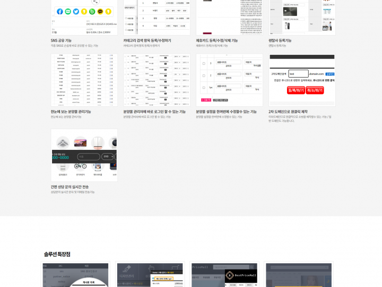The image size is (382, 287).
Task: Click the bicycle product icon
Action: pyautogui.click(x=80, y=166)
